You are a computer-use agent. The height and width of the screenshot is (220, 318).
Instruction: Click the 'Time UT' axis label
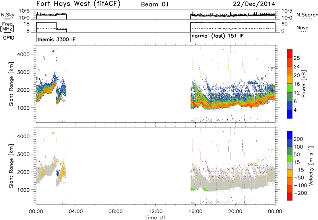tap(155, 218)
